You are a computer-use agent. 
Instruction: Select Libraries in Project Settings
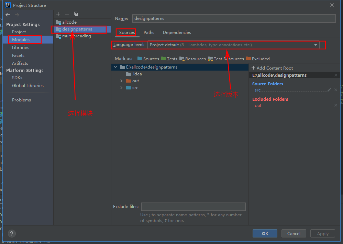[x=21, y=48]
